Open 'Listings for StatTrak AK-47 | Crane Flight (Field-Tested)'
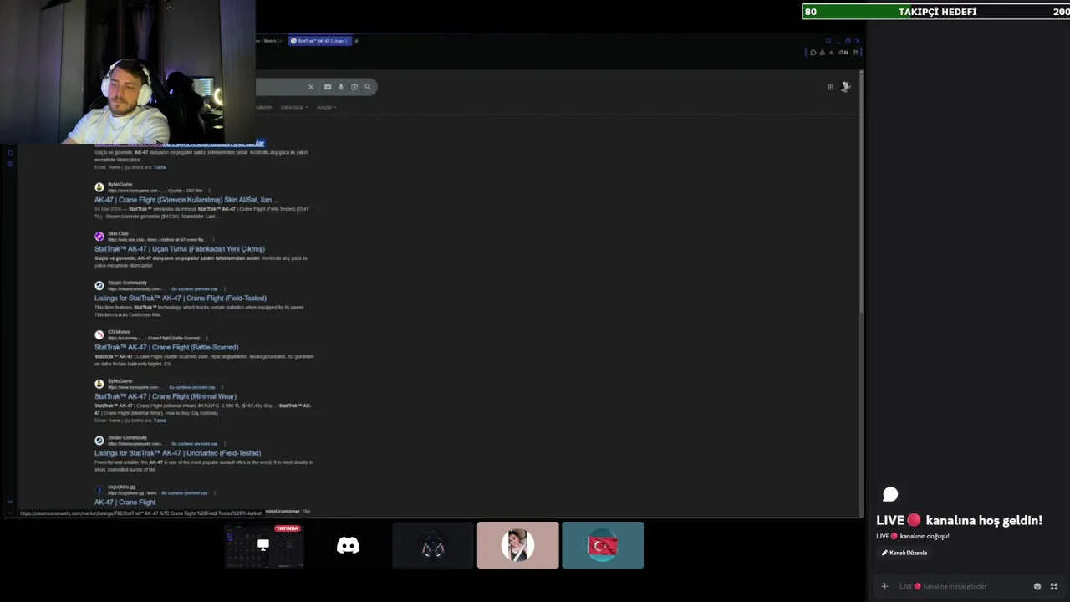This screenshot has height=602, width=1070. tap(181, 298)
